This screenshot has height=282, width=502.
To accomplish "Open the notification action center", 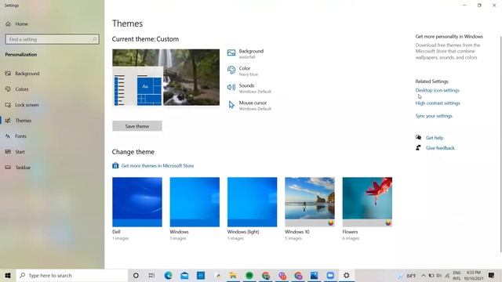I will [492, 275].
